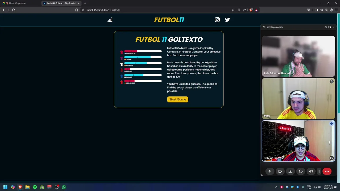The height and width of the screenshot is (191, 340).
Task: Raise hand in the Meet call
Action: [311, 171]
